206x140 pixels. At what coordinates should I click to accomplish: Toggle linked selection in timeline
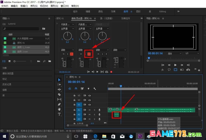pos(82,89)
